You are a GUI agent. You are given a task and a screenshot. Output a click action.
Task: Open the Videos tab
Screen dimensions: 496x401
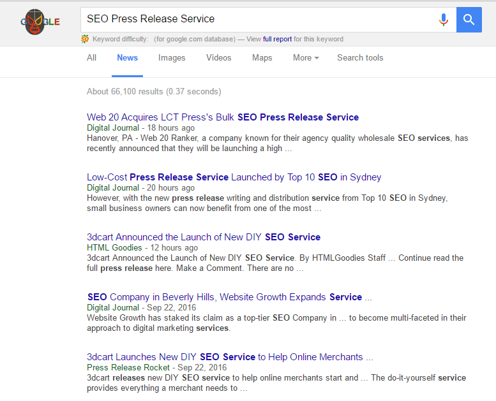pos(218,58)
